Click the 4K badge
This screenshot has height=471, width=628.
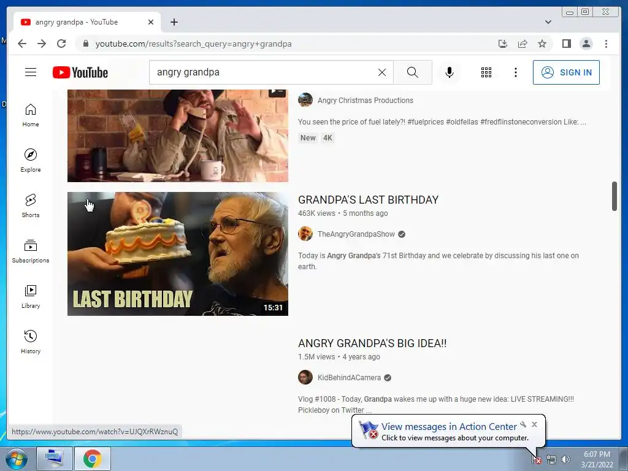coord(327,138)
